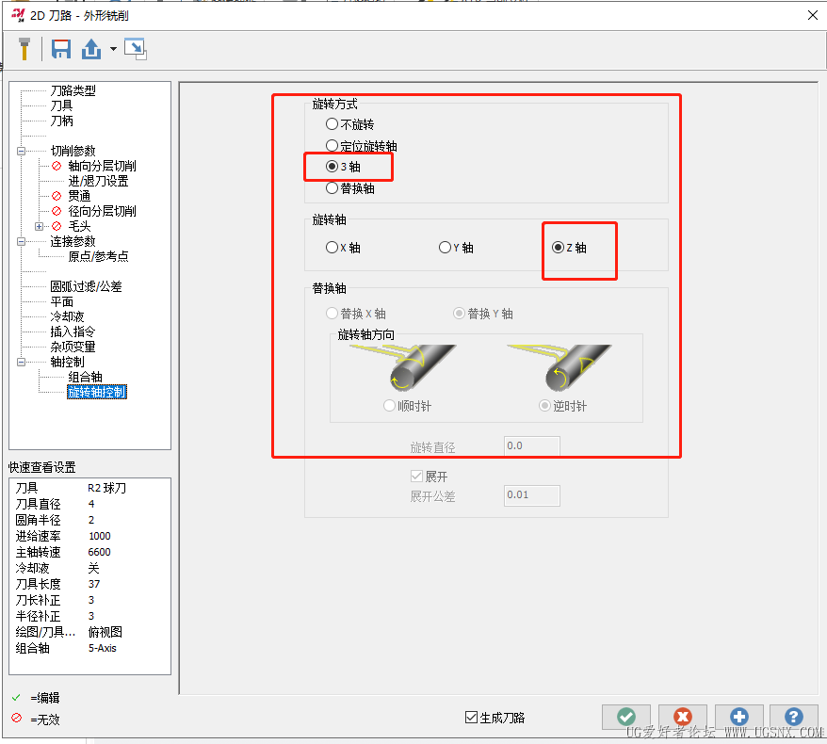The width and height of the screenshot is (827, 744).
Task: Click the invalid icon beside 径向分层切削
Action: [x=57, y=211]
